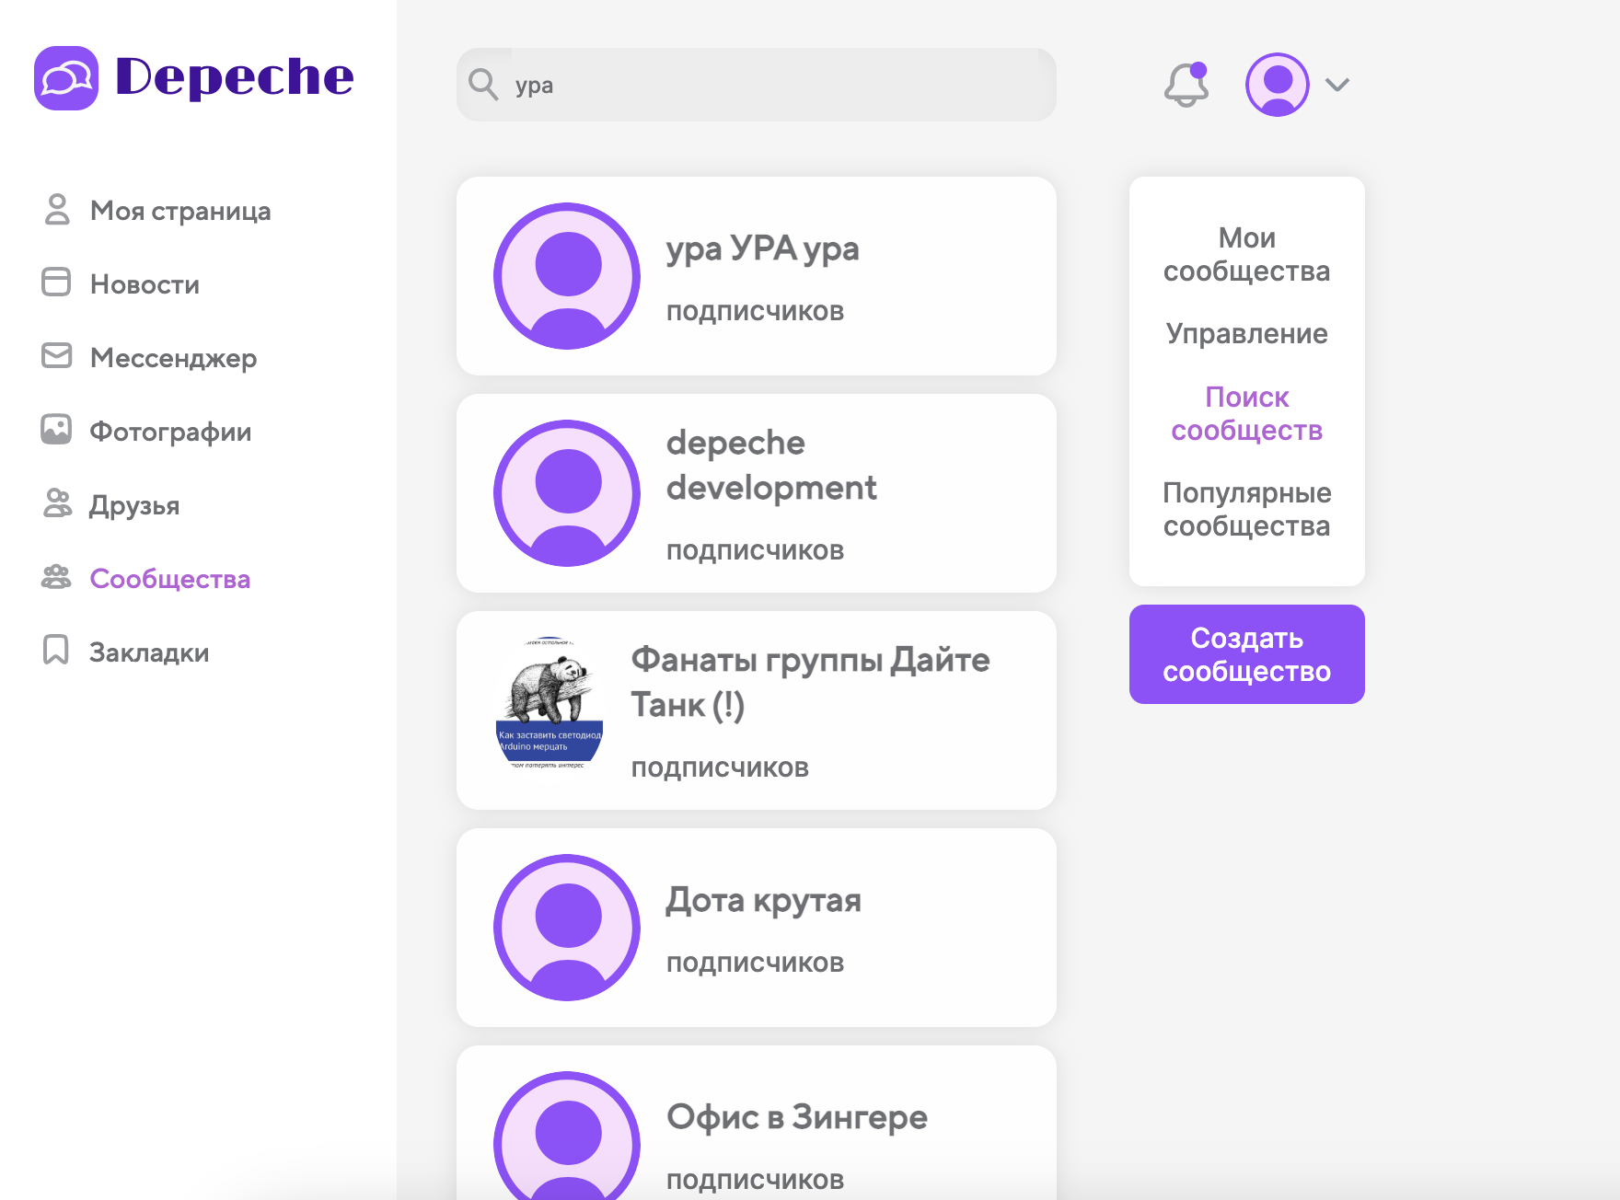The width and height of the screenshot is (1620, 1200).
Task: Click the Depeche chat bubble logo
Action: (x=66, y=79)
